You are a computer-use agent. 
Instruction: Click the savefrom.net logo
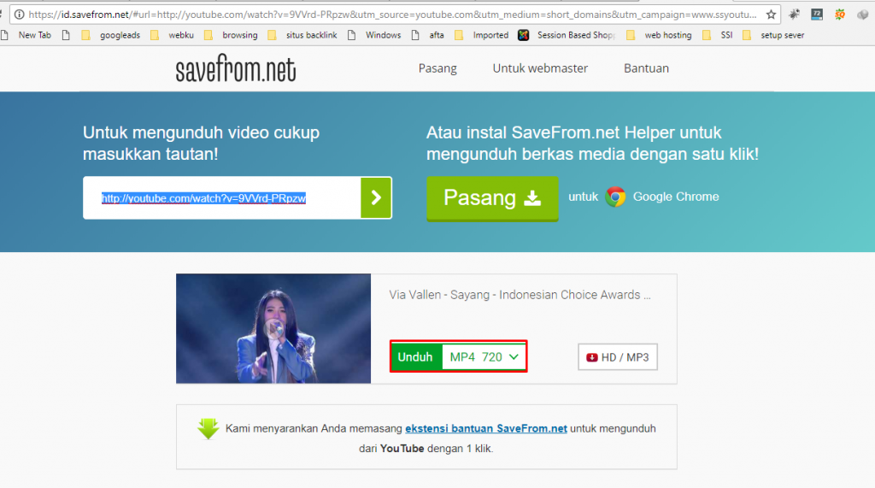point(236,68)
